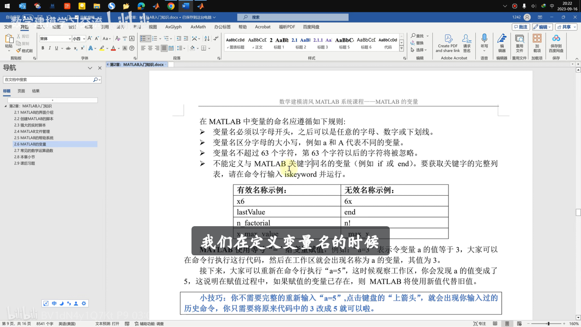The image size is (581, 327).
Task: Toggle italic formatting
Action: point(50,48)
